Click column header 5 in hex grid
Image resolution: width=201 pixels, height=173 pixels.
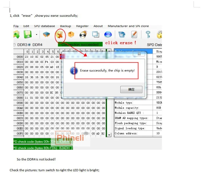click(53, 52)
